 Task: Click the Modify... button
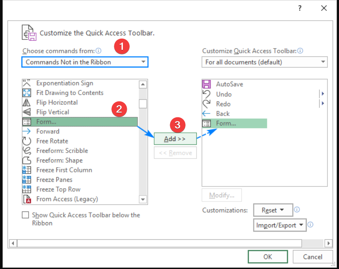(222, 195)
